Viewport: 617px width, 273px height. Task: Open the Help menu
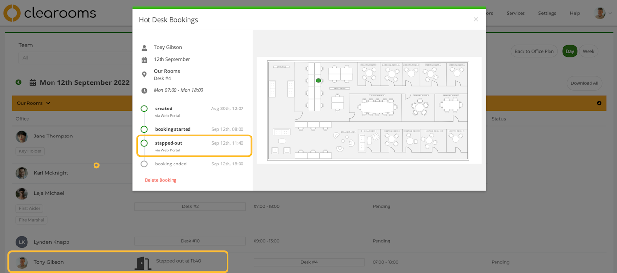click(x=575, y=13)
